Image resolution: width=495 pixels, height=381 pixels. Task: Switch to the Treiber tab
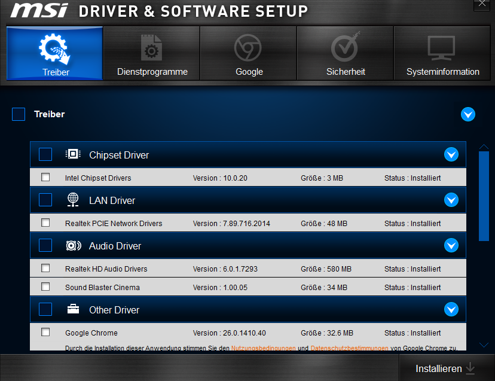pos(55,53)
